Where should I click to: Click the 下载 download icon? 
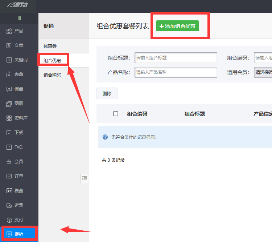[x=9, y=133]
